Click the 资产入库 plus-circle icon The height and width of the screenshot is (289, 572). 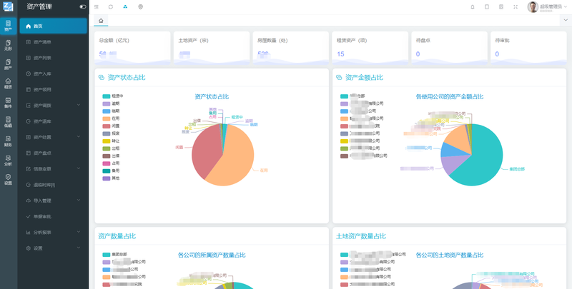(29, 74)
